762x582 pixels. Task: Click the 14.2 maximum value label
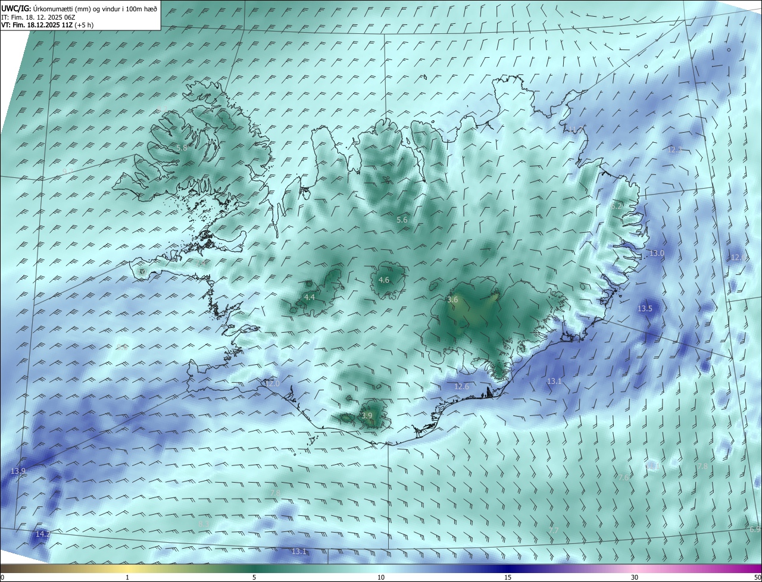43,534
